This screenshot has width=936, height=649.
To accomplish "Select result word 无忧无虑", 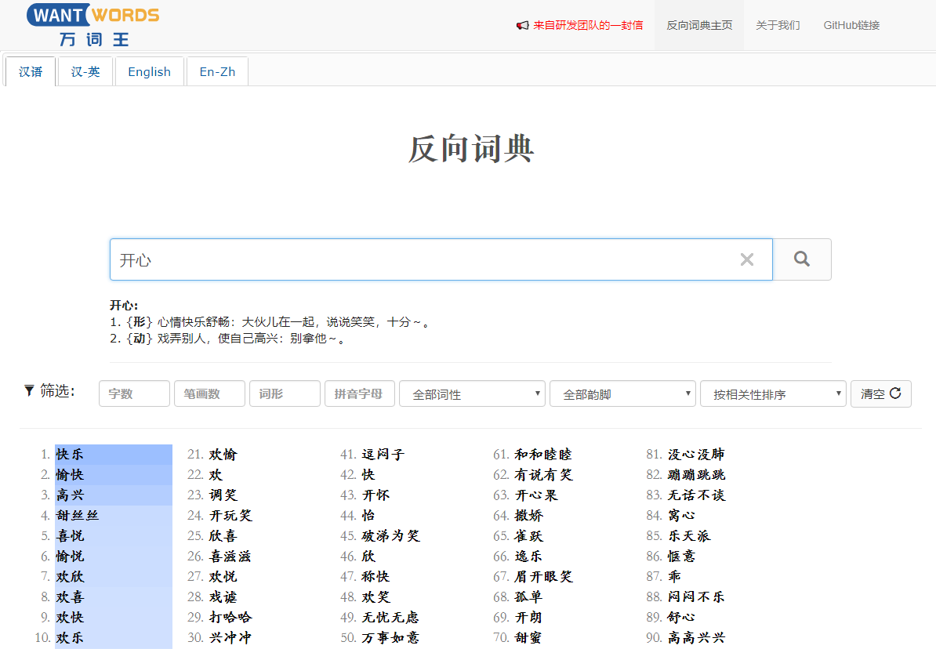I will coord(390,617).
